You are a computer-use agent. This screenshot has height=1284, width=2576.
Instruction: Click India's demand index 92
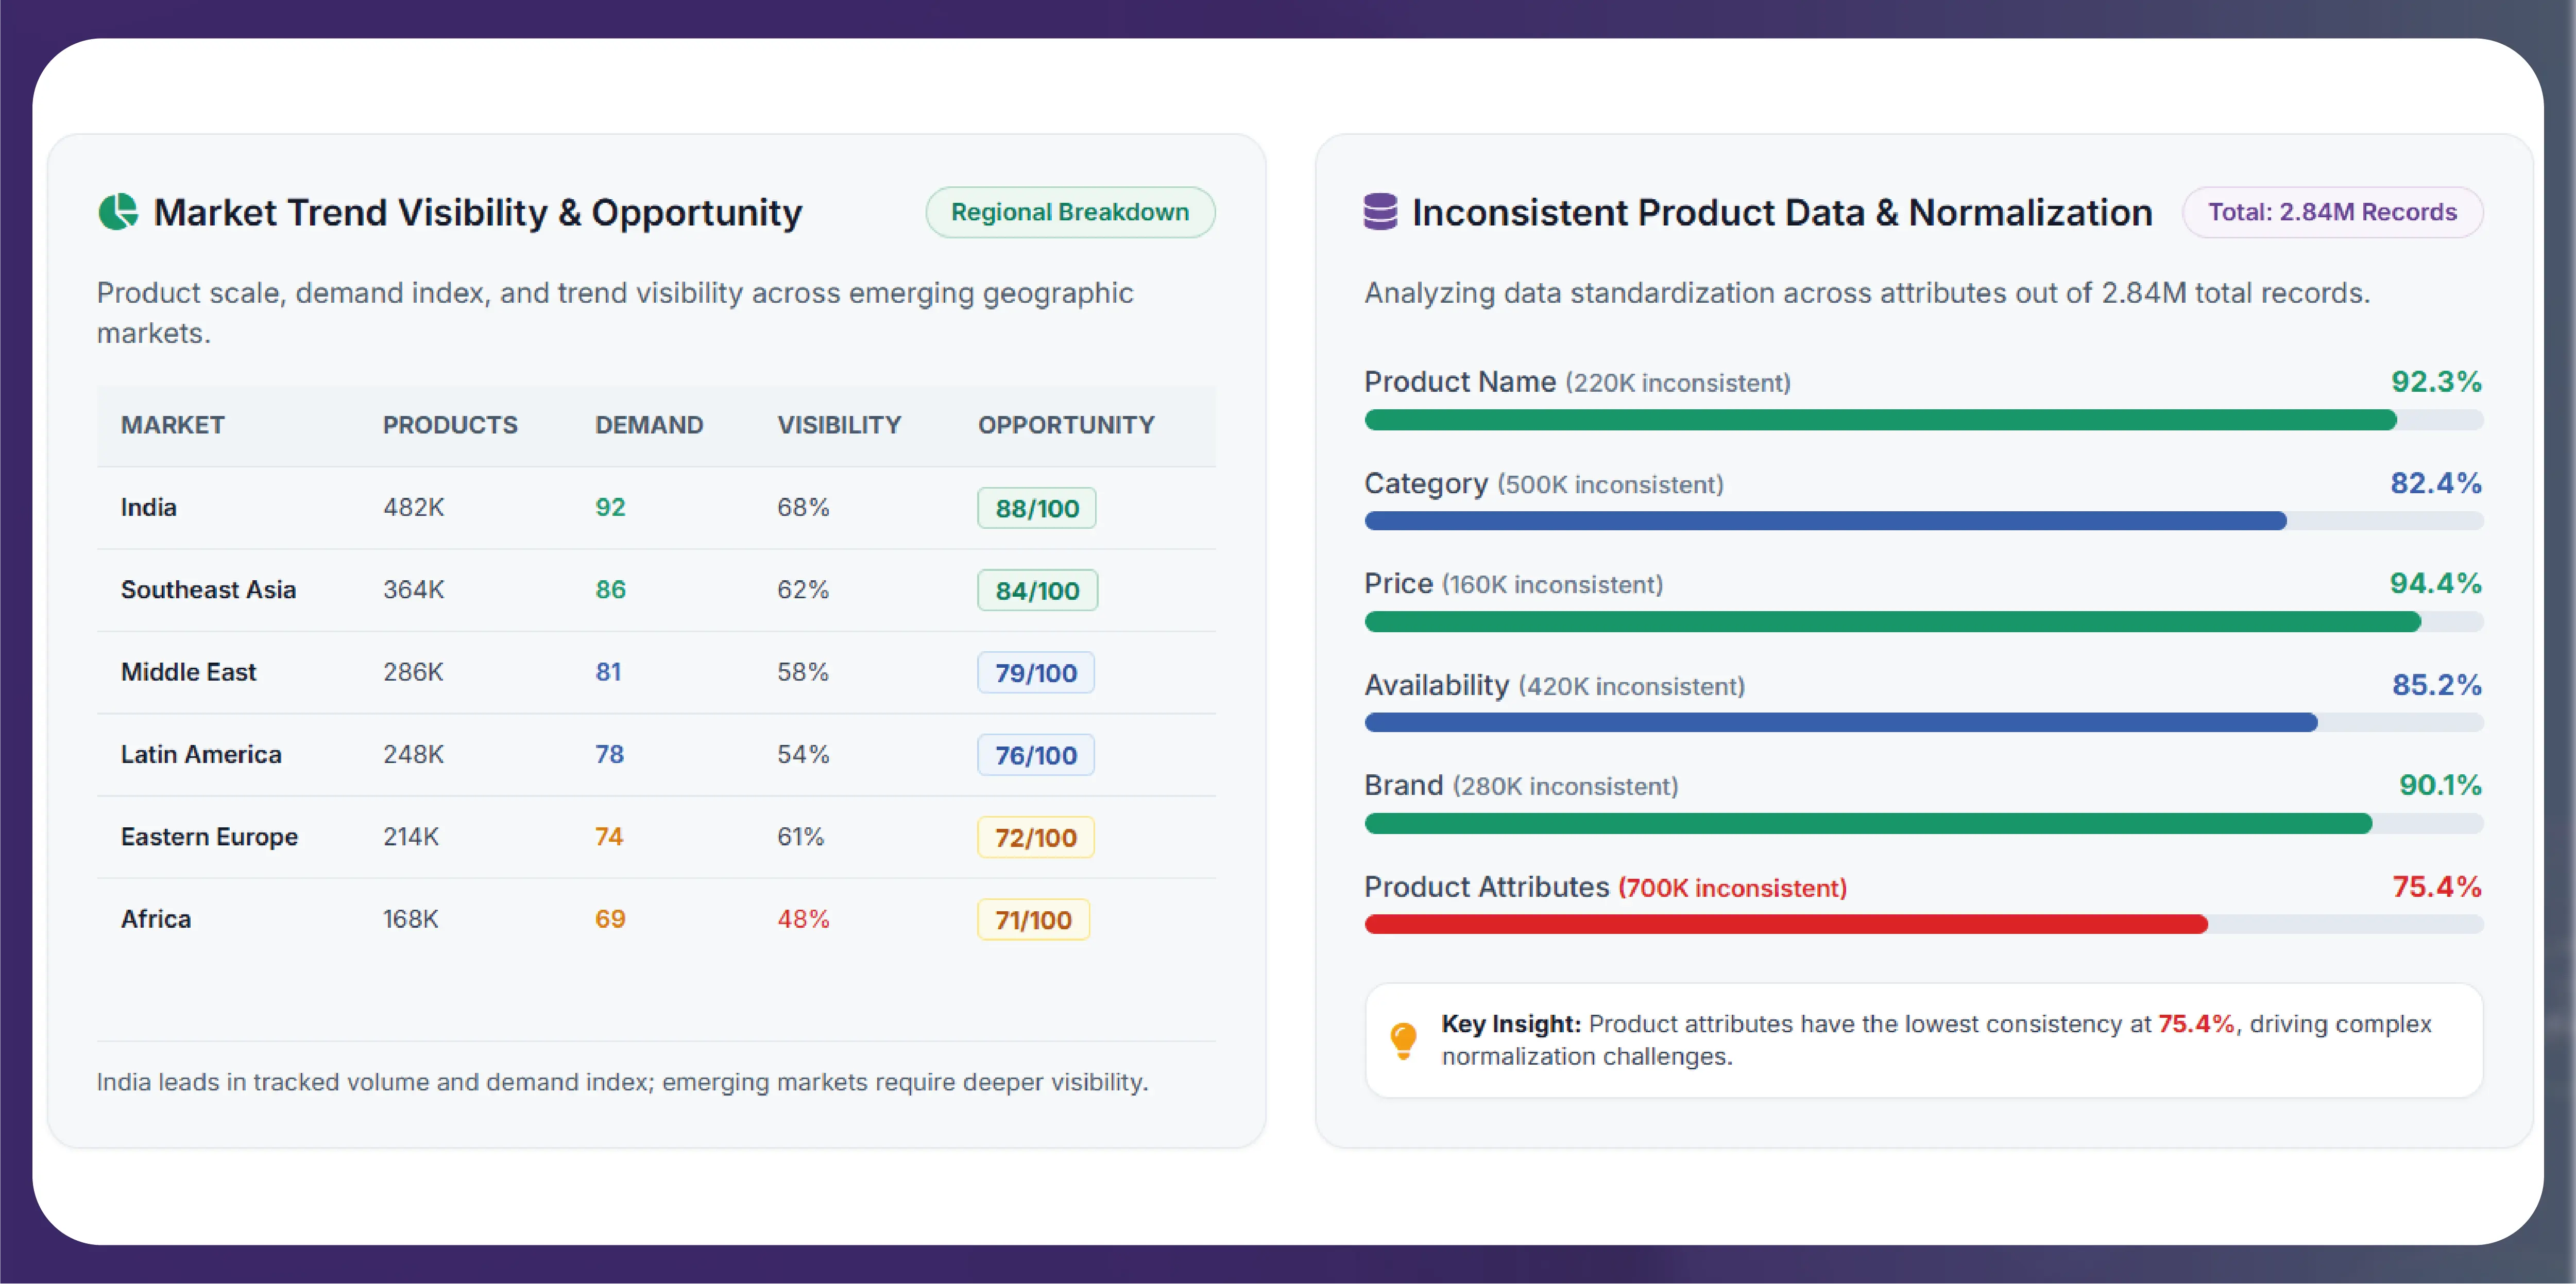(x=610, y=507)
